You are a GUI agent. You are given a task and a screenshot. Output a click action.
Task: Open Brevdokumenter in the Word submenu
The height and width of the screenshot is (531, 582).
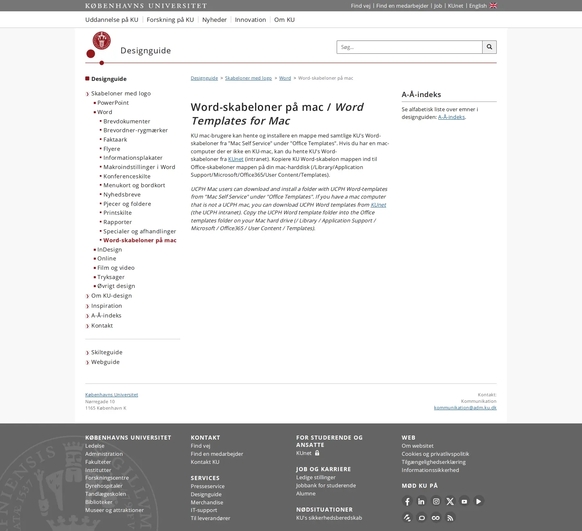127,121
